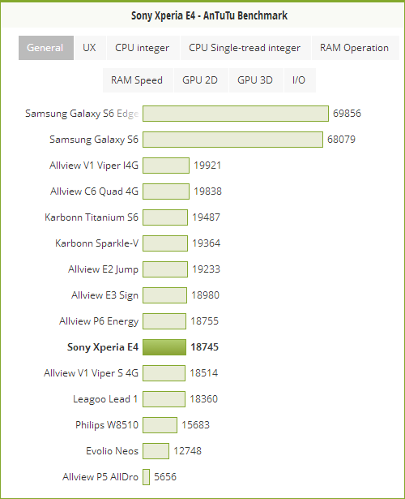Open the GPU 3D tab
Viewport: 405px width, 499px height.
point(255,80)
